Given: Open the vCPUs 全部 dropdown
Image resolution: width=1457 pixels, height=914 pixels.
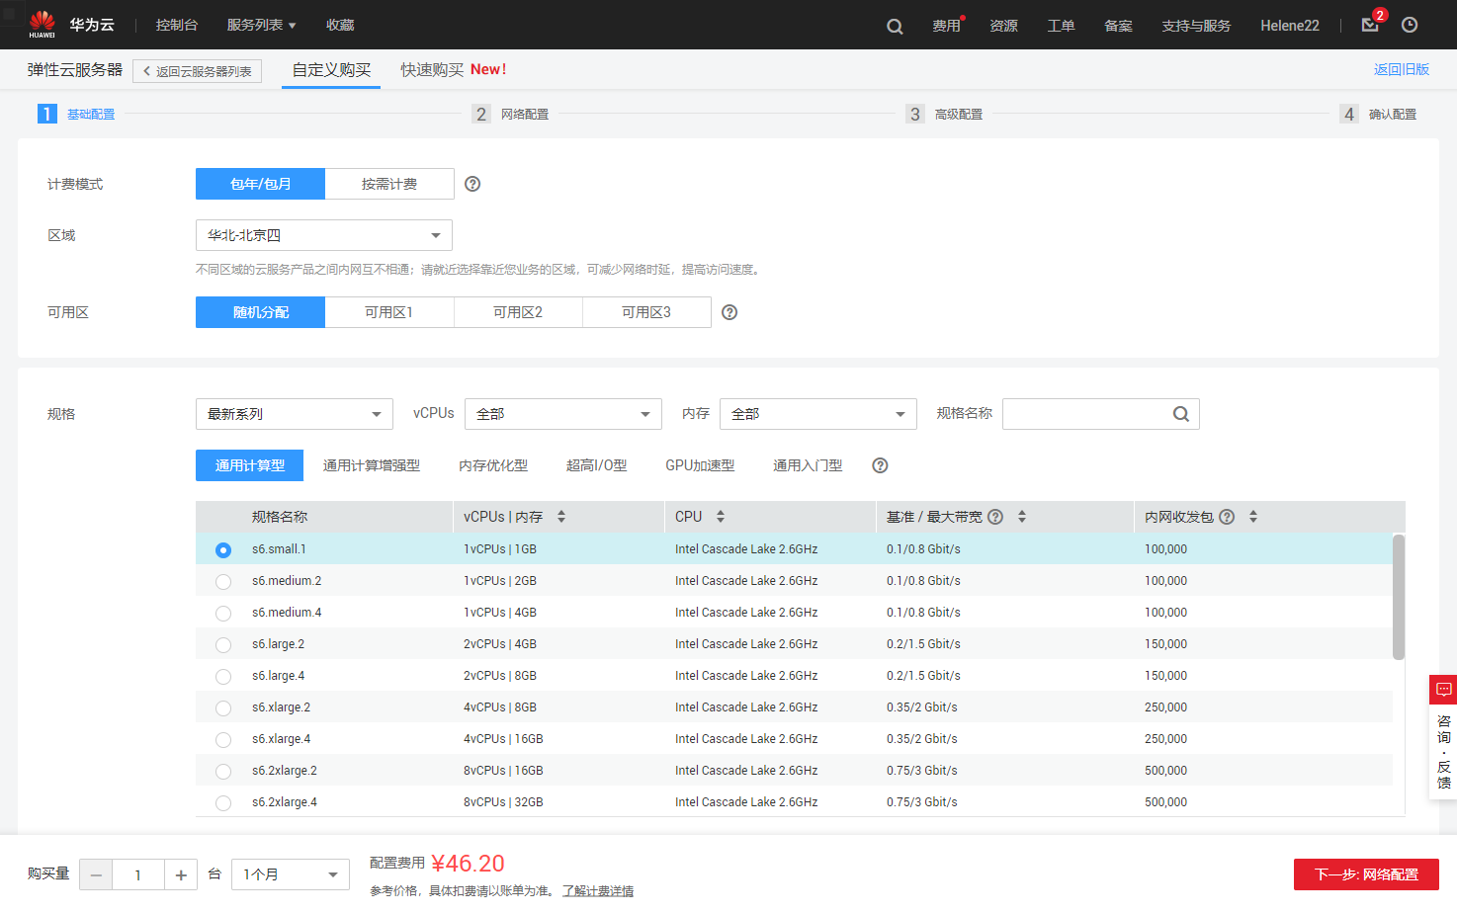Looking at the screenshot, I should (x=563, y=414).
